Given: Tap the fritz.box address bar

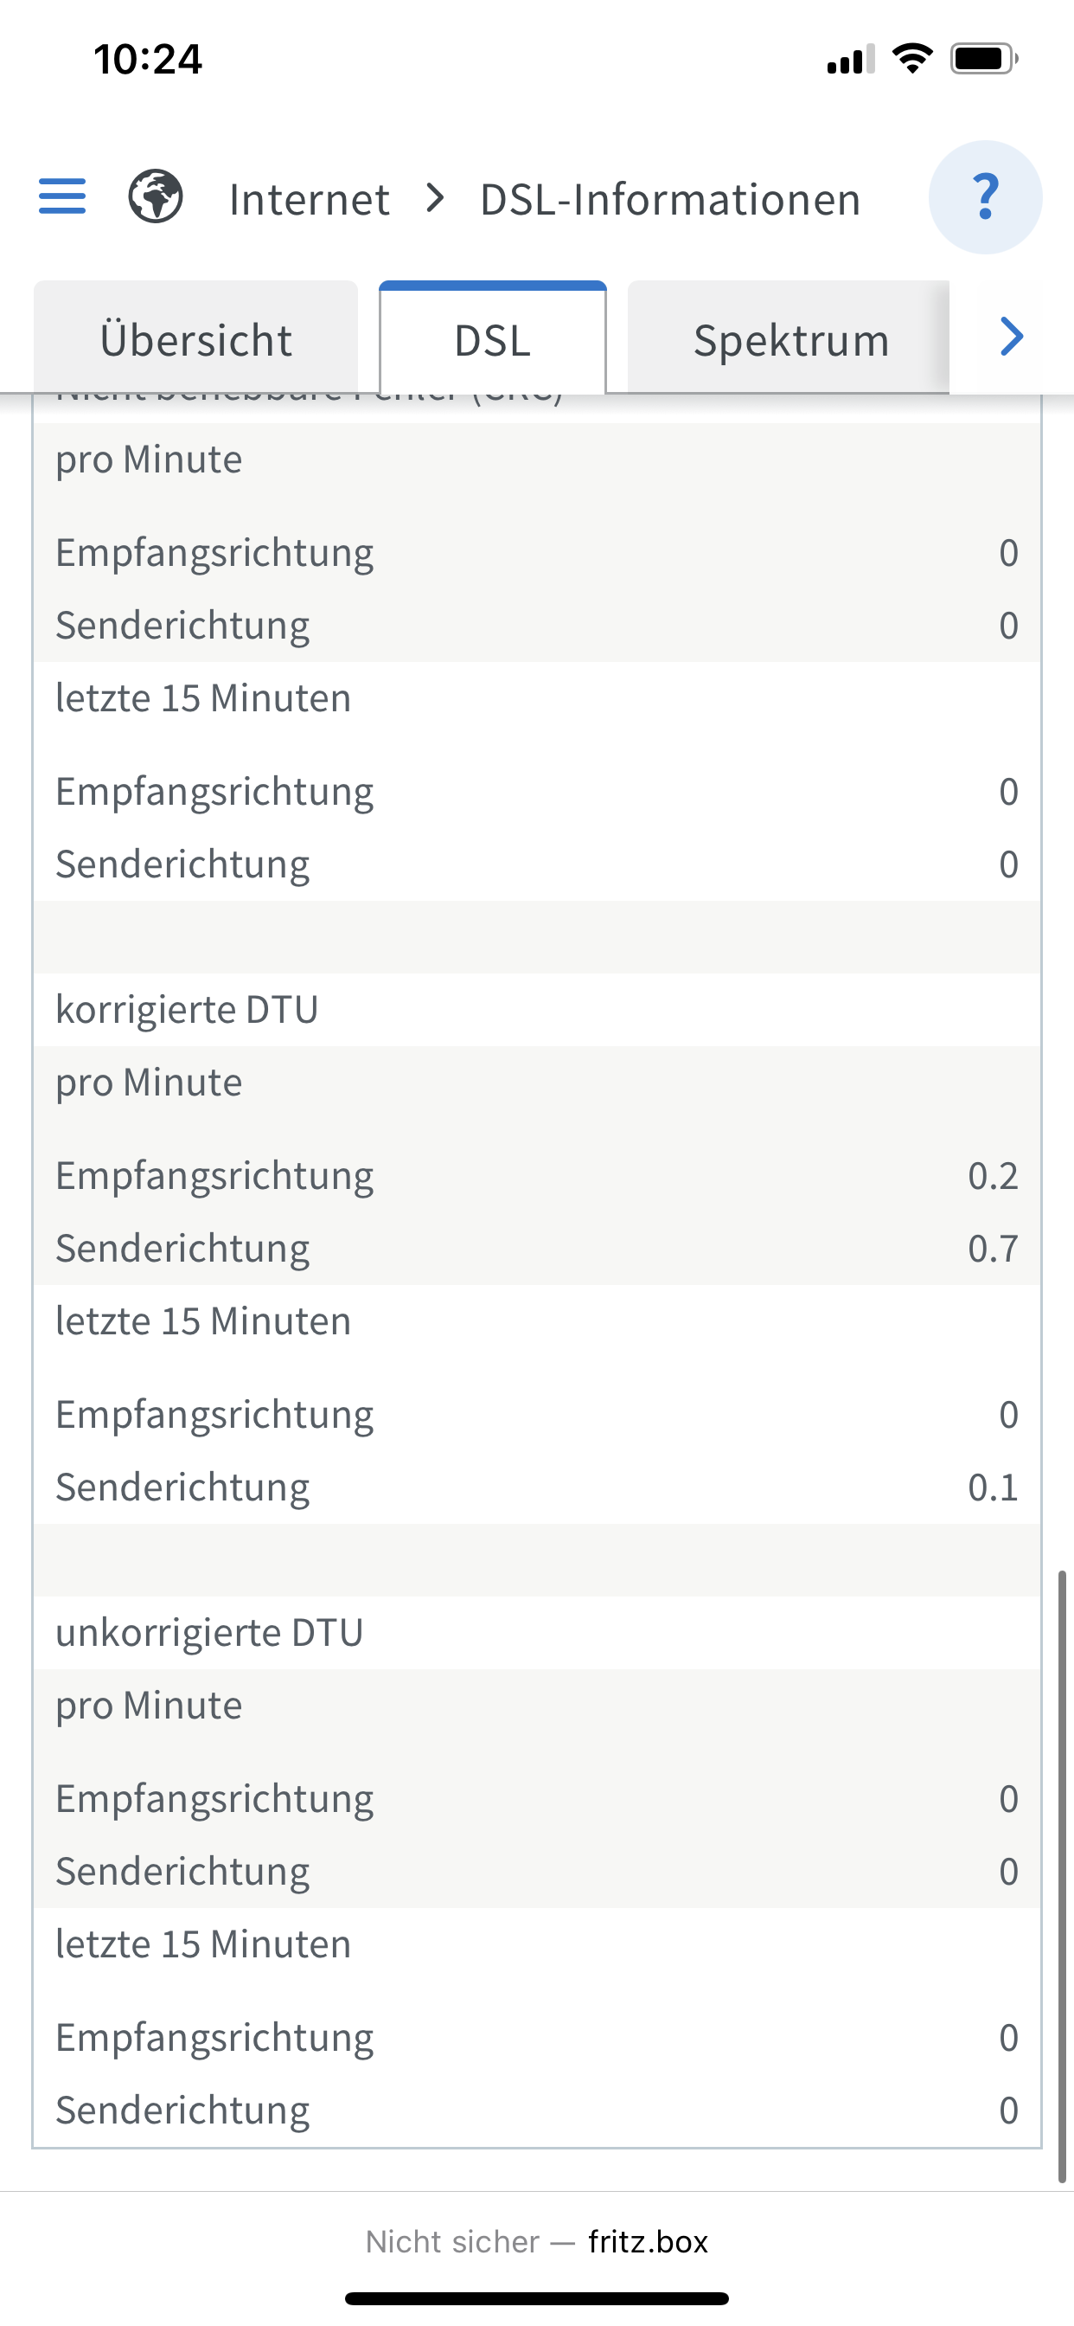Looking at the screenshot, I should coord(537,2241).
